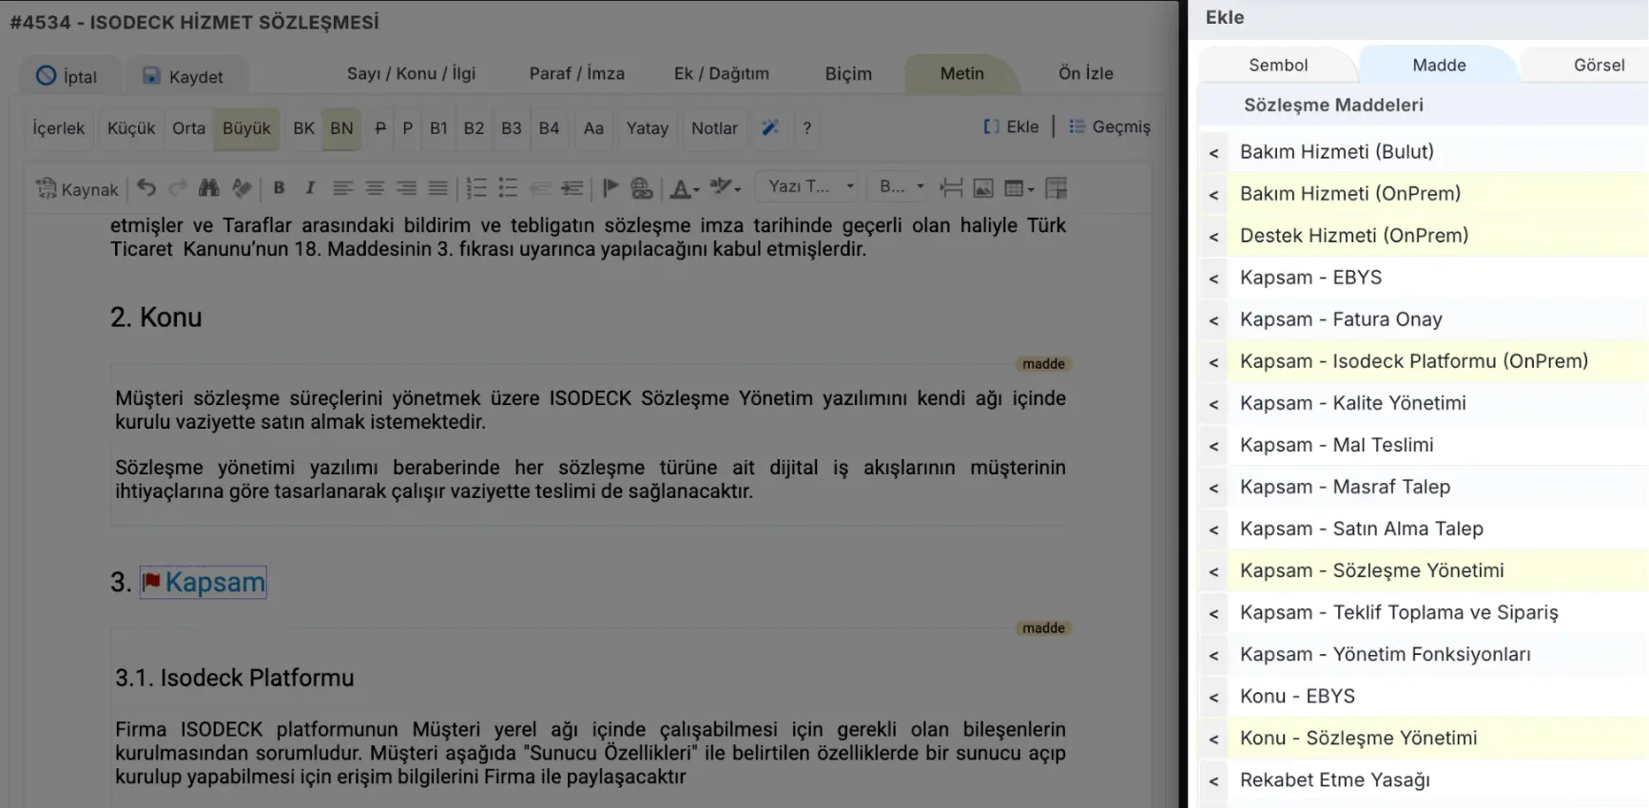Screen dimensions: 1649x808
Task: Insert the Bakım Hizmeti (Bulut) clause arrow
Action: pyautogui.click(x=1213, y=152)
